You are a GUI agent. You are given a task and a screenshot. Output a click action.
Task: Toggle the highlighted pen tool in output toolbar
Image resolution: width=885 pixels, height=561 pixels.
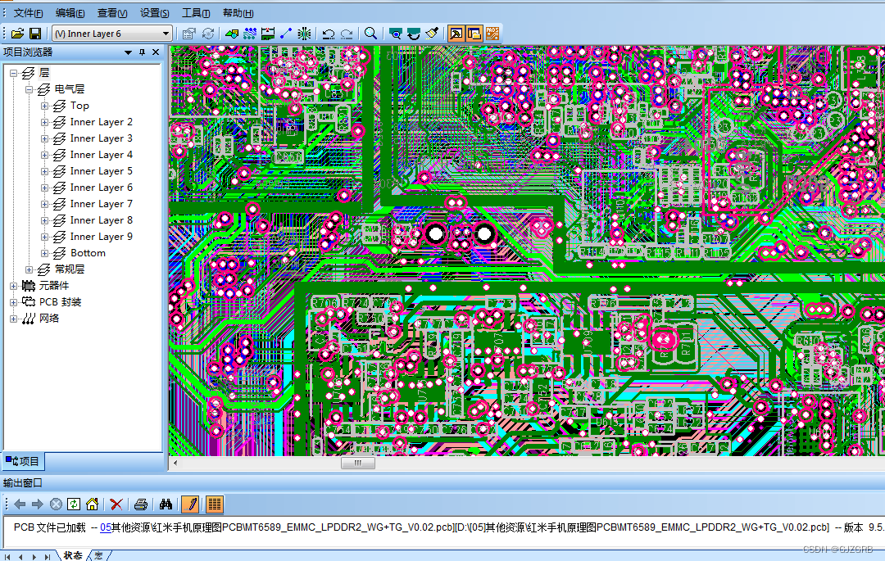(189, 504)
